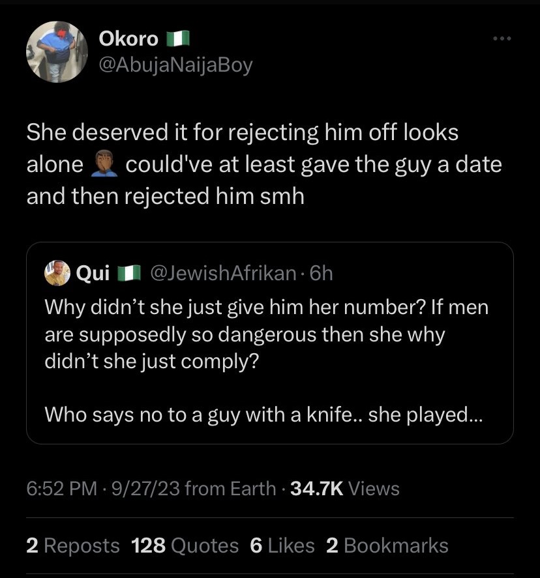The image size is (540, 578).
Task: Click the @JewishAfrikan handle
Action: pos(223,274)
